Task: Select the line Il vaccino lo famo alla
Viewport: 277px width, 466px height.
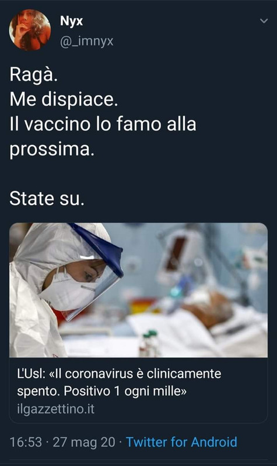Action: (103, 124)
